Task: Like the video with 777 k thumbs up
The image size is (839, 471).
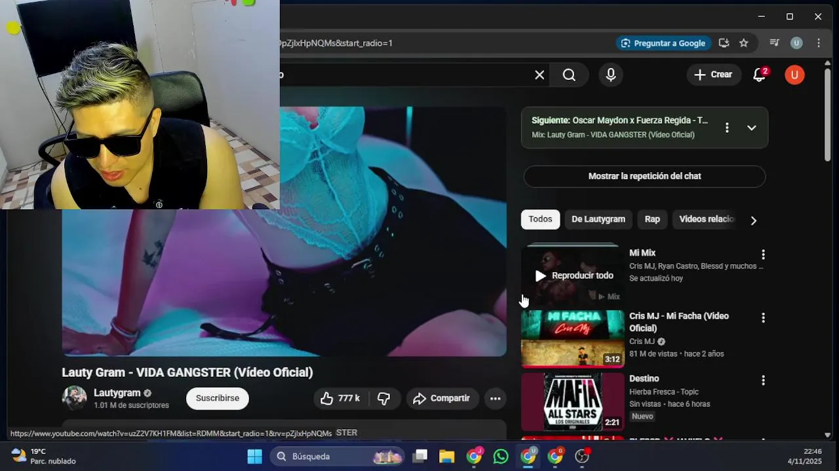Action: click(341, 398)
